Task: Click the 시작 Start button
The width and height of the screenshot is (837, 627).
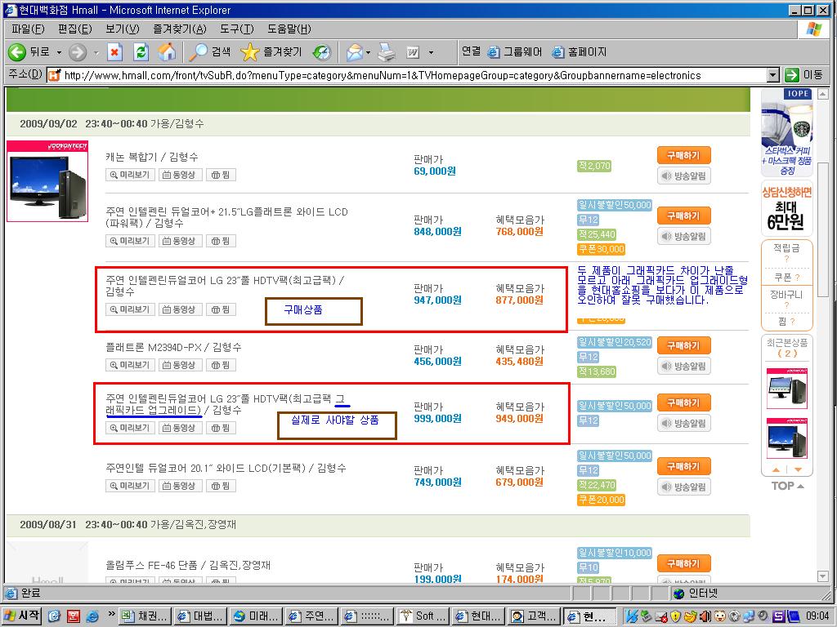Action: coord(22,616)
